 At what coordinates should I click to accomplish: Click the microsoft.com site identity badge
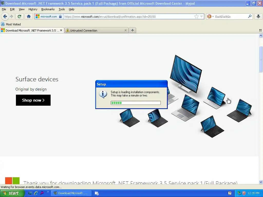pyautogui.click(x=49, y=16)
